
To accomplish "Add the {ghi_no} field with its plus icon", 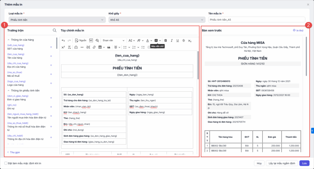I will [51, 107].
